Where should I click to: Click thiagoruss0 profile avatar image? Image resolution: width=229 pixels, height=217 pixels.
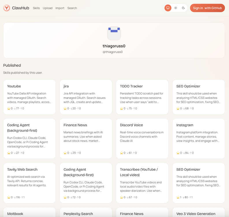(114, 33)
